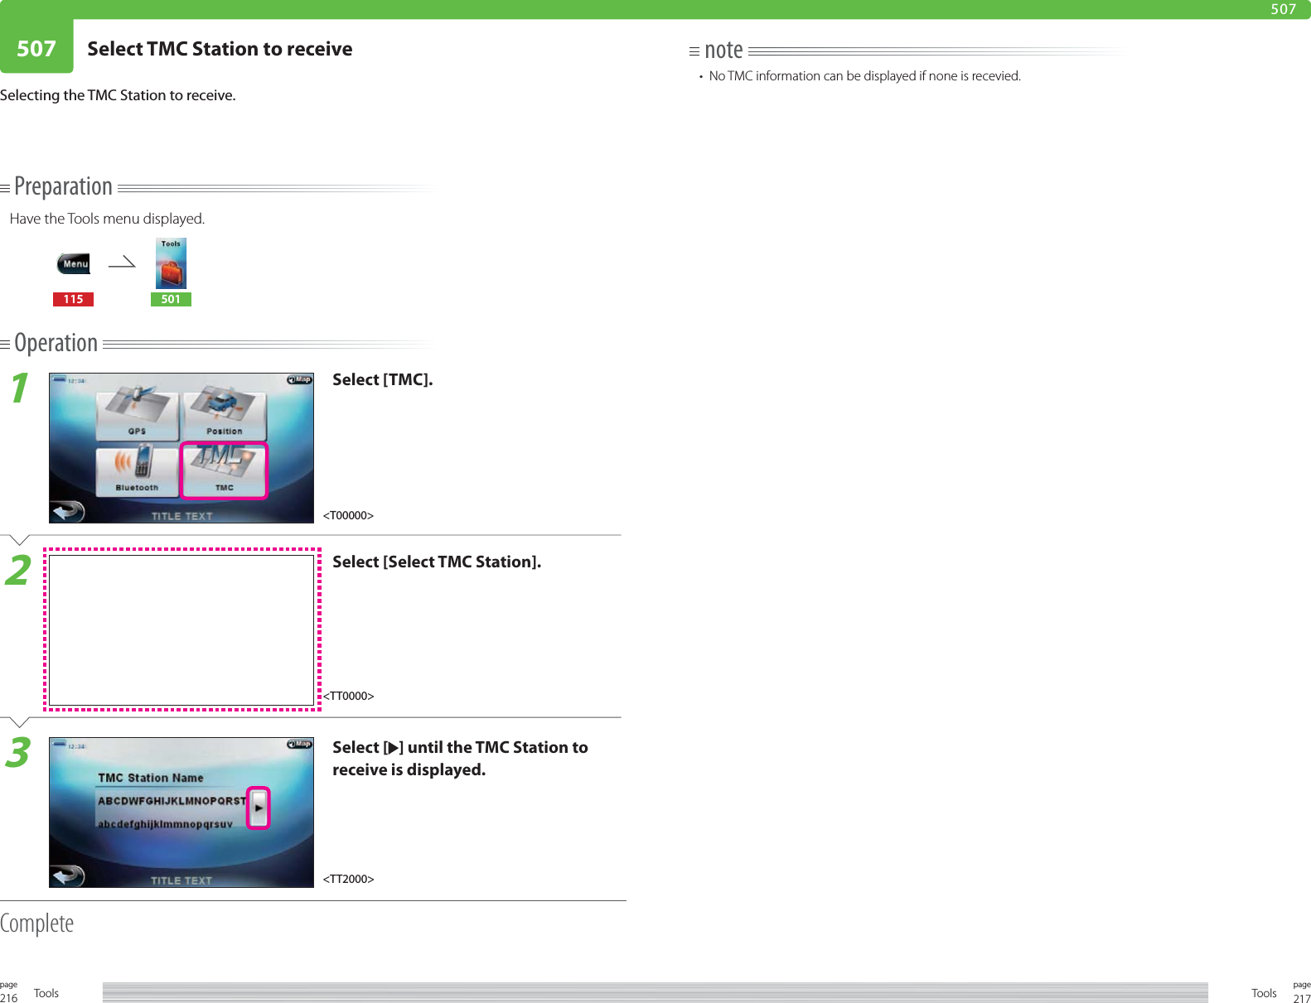This screenshot has width=1311, height=1003.
Task: Click the back arrow in step 1 screen
Action: [x=67, y=511]
